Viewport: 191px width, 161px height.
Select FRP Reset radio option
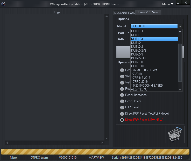coord(129,107)
